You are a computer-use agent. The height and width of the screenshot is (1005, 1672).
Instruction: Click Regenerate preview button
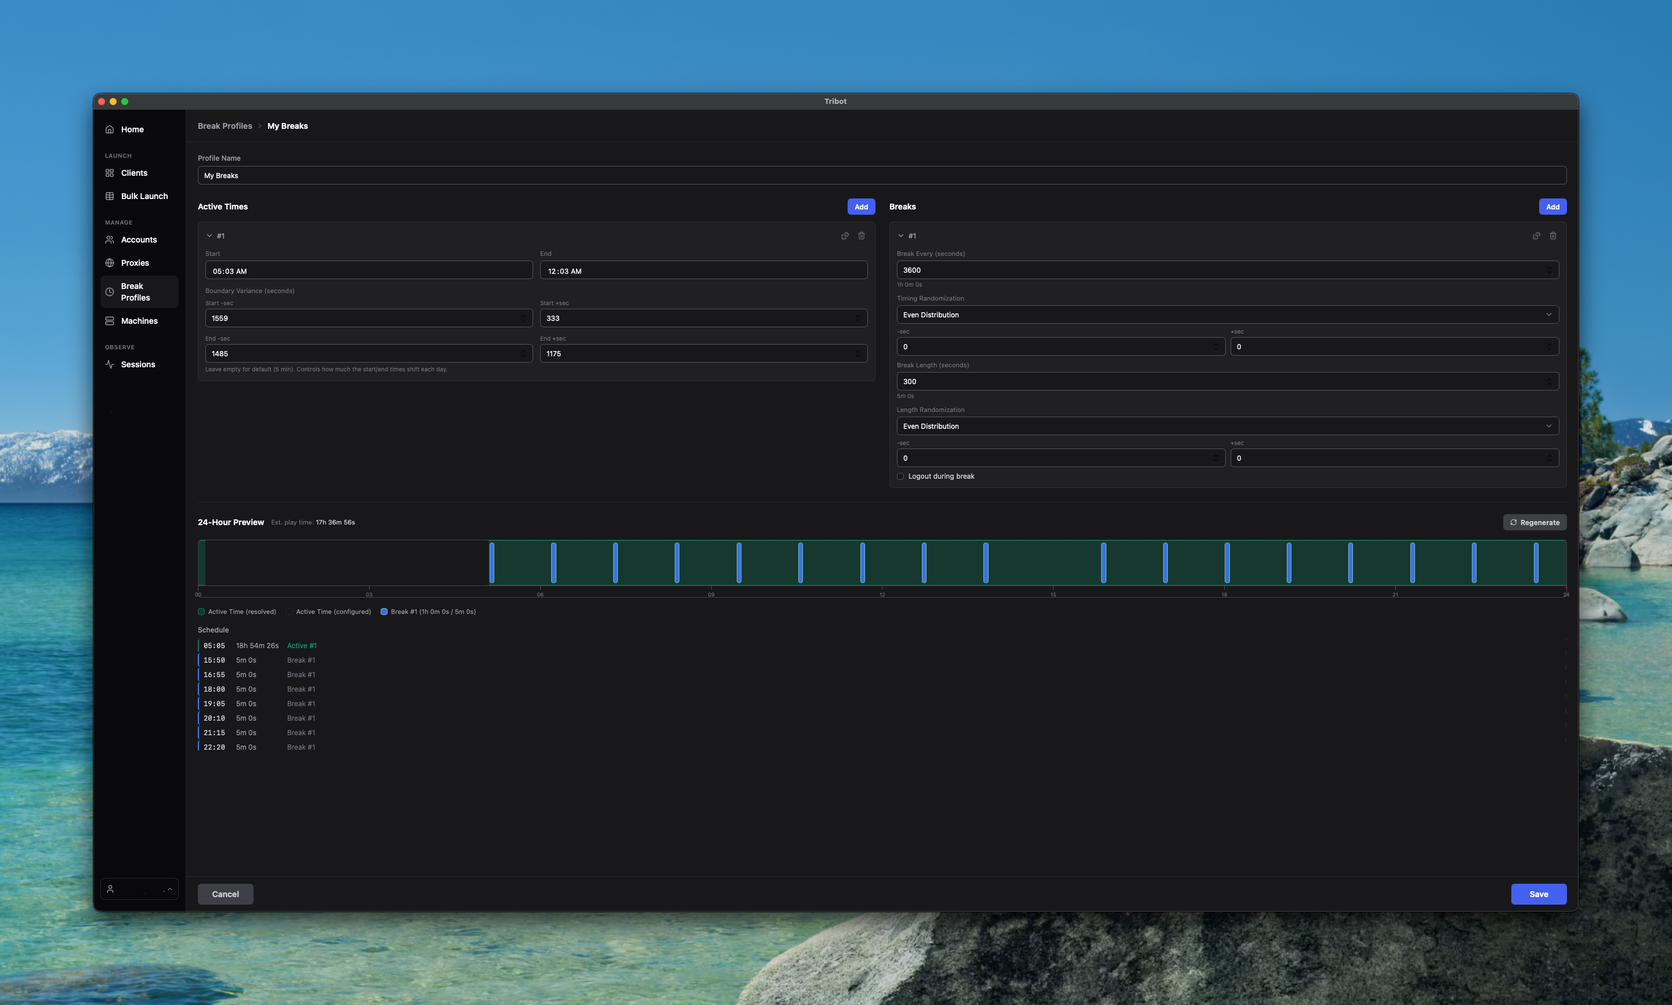(x=1534, y=522)
